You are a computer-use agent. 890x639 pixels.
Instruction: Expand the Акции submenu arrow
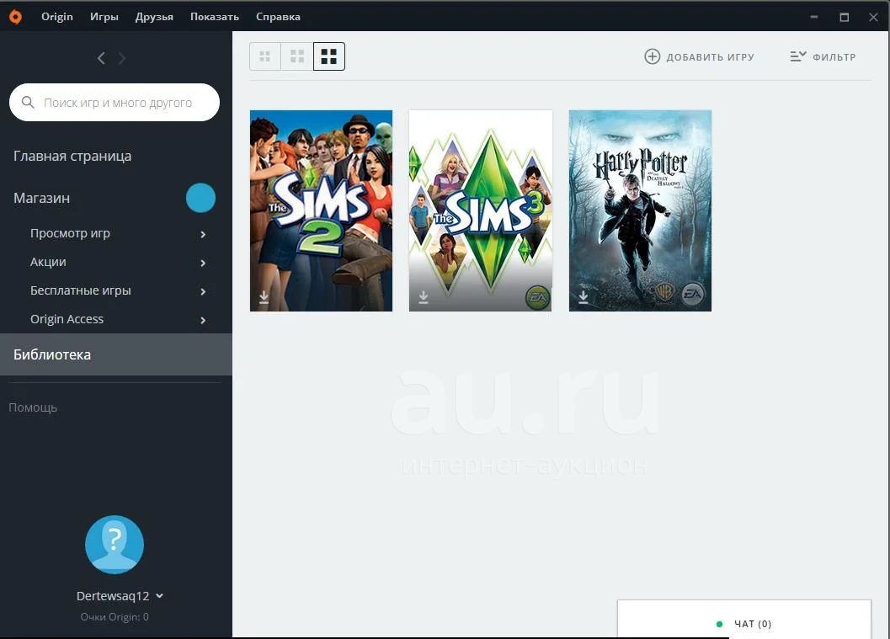203,263
